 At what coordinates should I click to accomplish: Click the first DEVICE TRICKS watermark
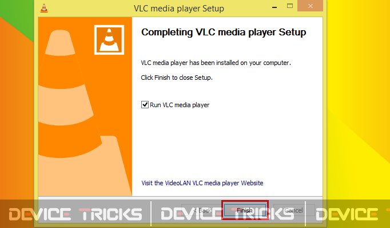75,214
